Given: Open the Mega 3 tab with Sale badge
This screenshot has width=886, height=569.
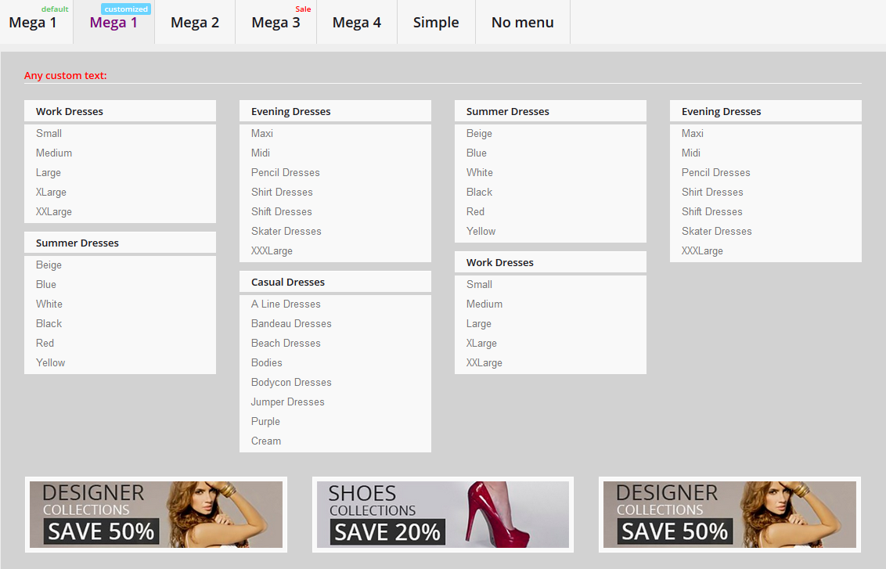Looking at the screenshot, I should 276,22.
